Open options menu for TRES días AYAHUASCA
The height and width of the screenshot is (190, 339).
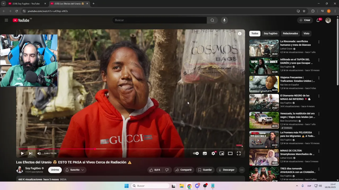click(319, 169)
